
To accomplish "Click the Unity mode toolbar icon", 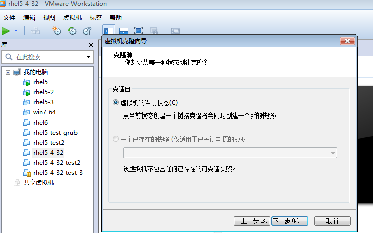I will point(154,31).
